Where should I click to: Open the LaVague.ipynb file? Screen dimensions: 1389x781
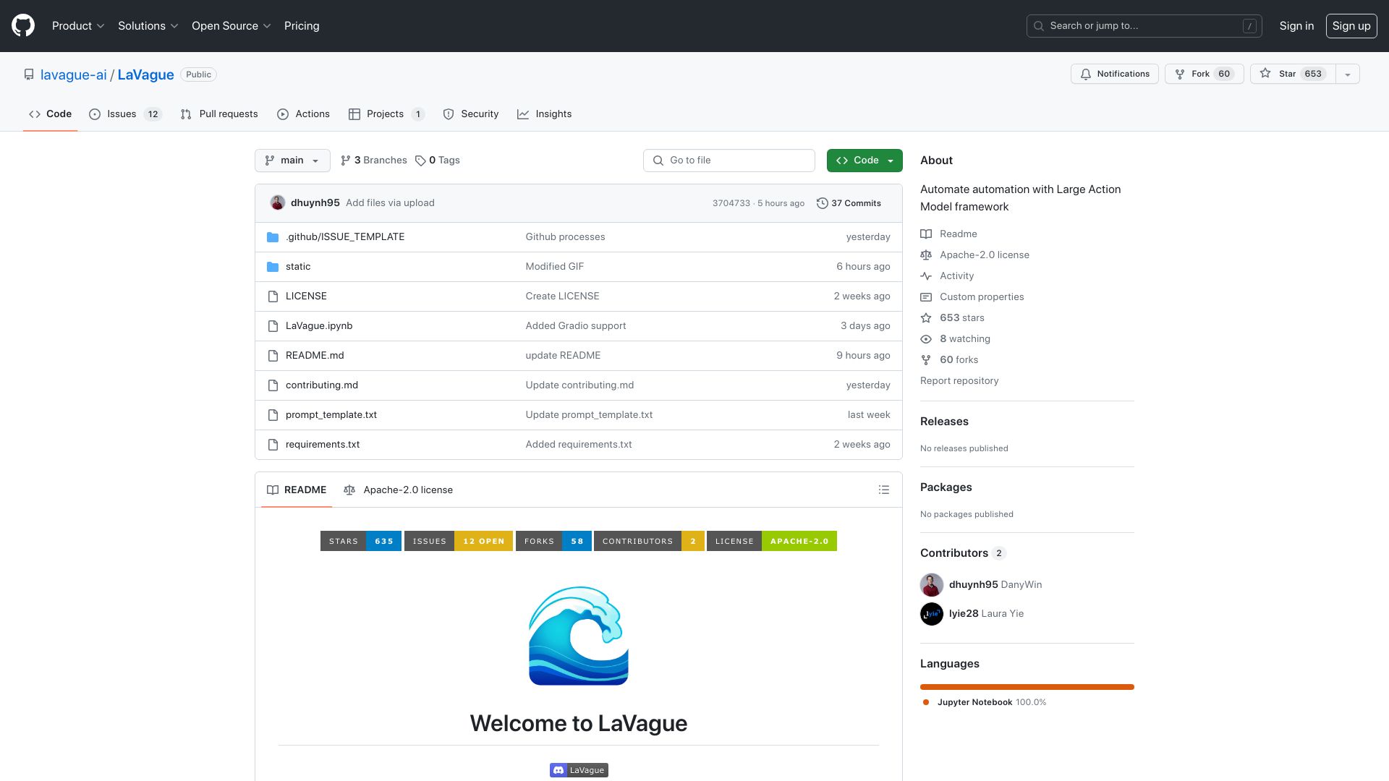coord(319,326)
